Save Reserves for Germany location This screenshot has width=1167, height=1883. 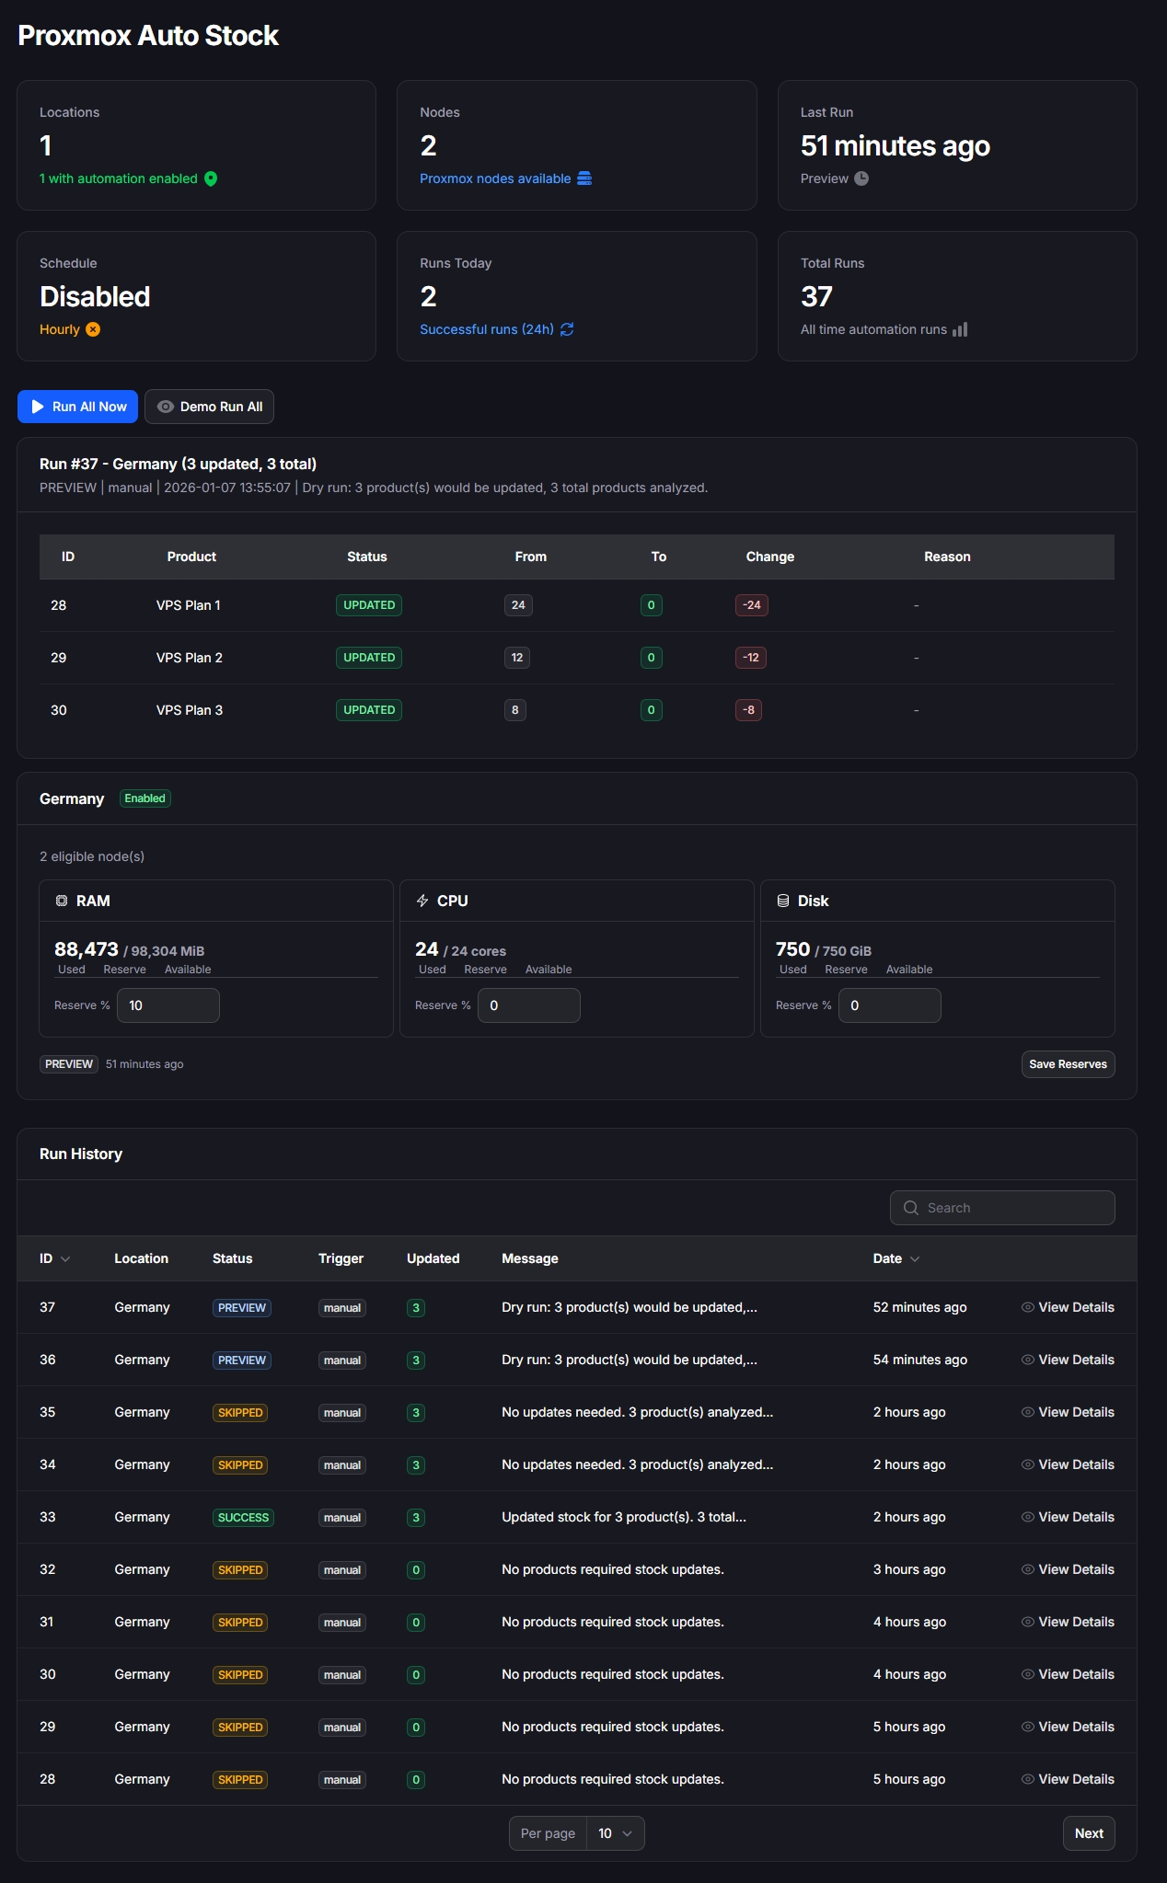tap(1068, 1064)
